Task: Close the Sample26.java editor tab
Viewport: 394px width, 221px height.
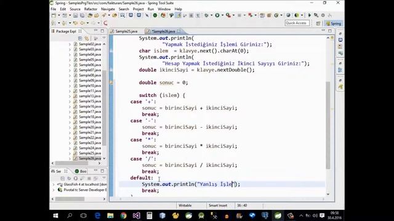Action: pyautogui.click(x=179, y=31)
